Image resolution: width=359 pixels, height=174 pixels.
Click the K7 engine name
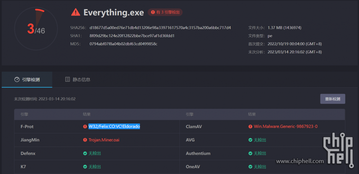23,167
